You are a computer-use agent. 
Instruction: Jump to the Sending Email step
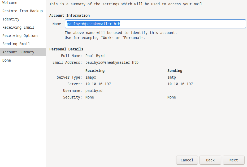tap(16, 44)
